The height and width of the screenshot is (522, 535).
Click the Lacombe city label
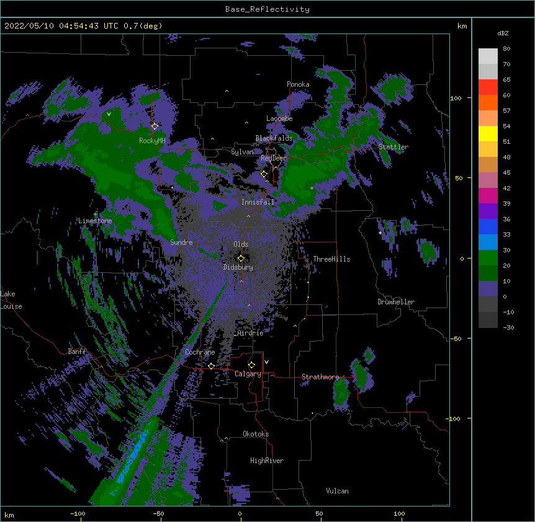(279, 118)
